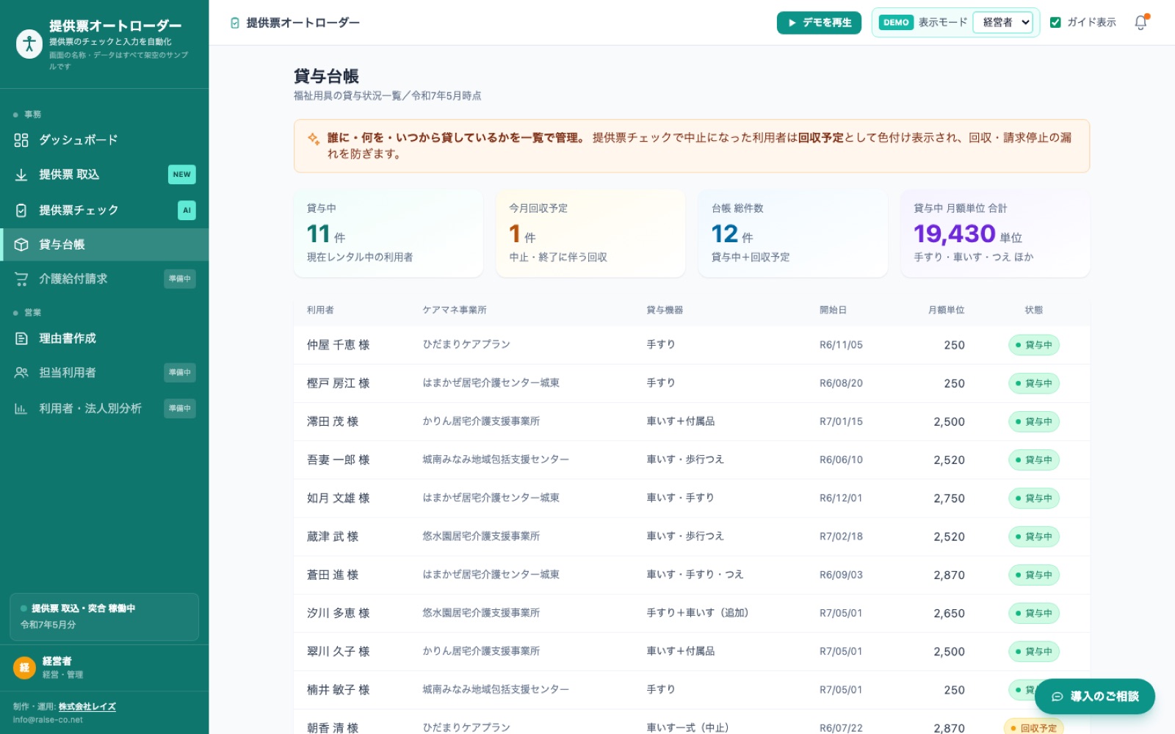Image resolution: width=1175 pixels, height=734 pixels.
Task: Open 介護給付請求 menu item
Action: click(x=104, y=279)
